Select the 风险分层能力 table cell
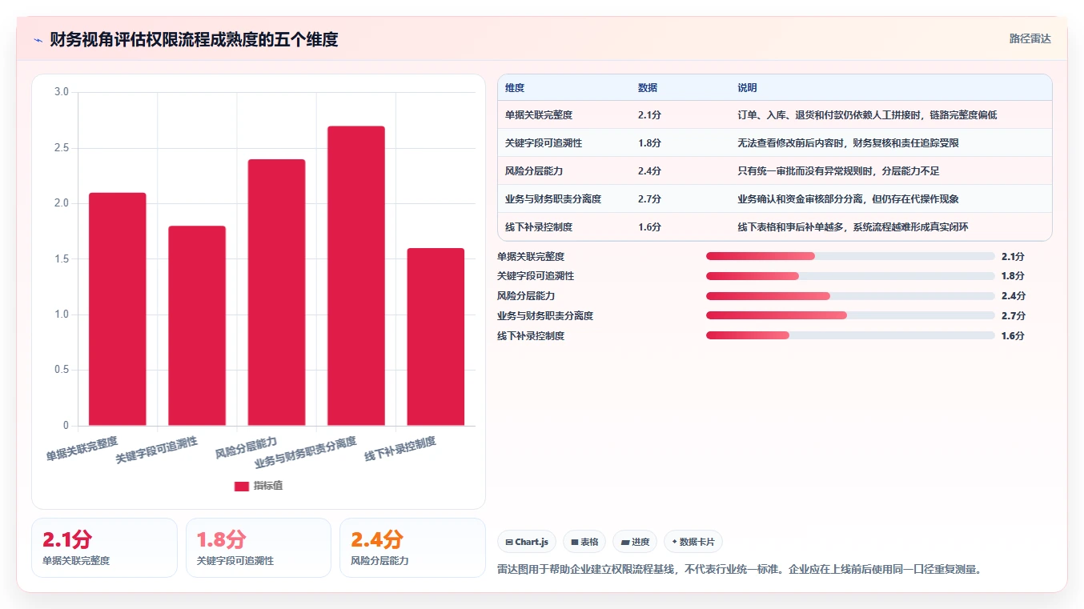This screenshot has height=609, width=1084. 564,171
